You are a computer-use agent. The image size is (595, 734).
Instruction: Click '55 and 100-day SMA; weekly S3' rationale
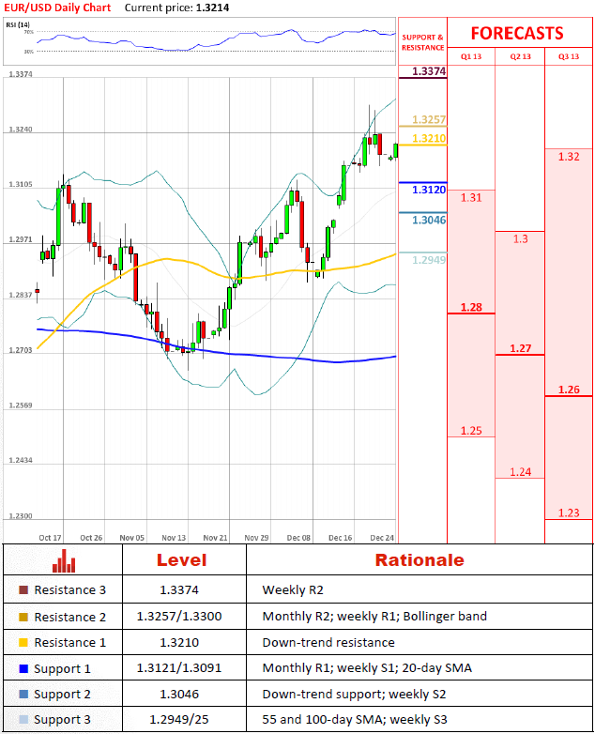tap(355, 720)
